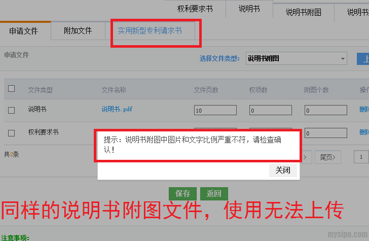
Task: Open the 权利要求书 top tab
Action: pos(195,9)
